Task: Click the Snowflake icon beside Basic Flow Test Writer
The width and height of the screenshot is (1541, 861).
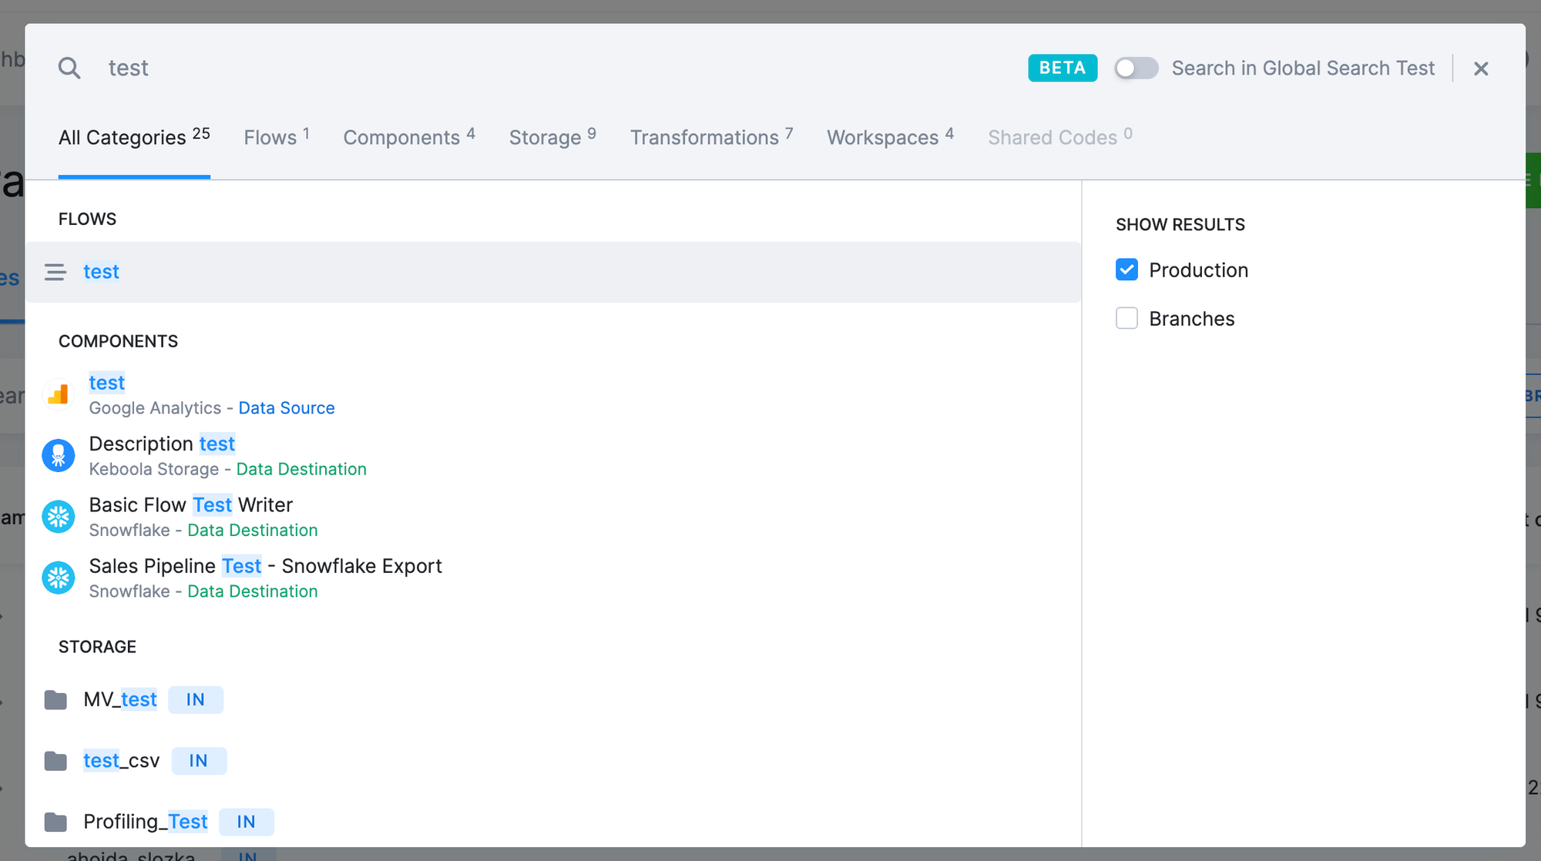Action: pyautogui.click(x=58, y=516)
